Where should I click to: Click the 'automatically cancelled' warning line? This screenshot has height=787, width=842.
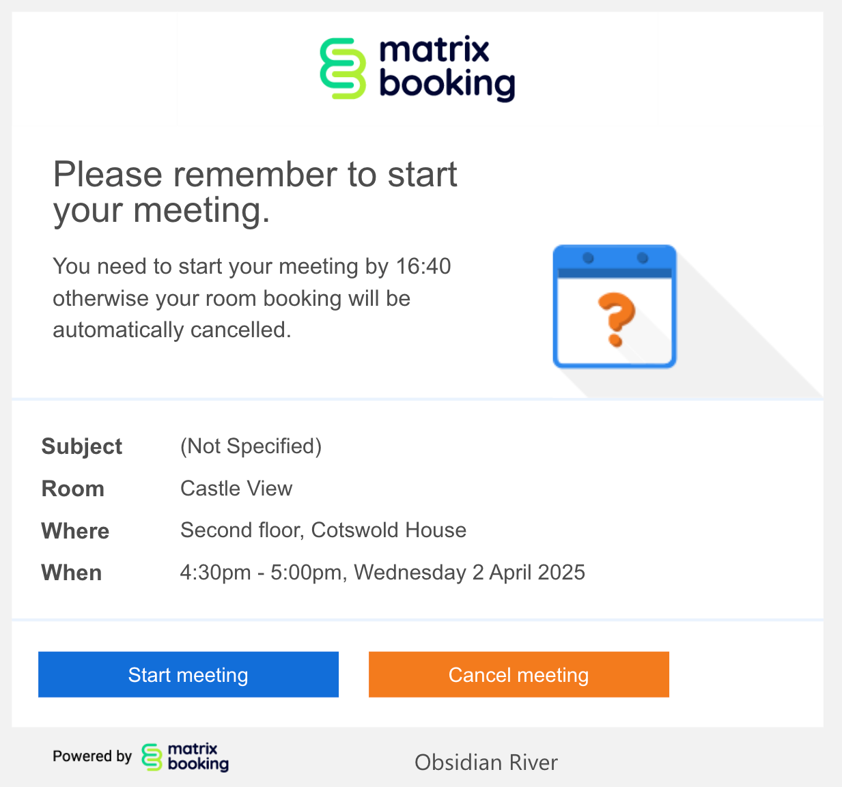(x=172, y=330)
